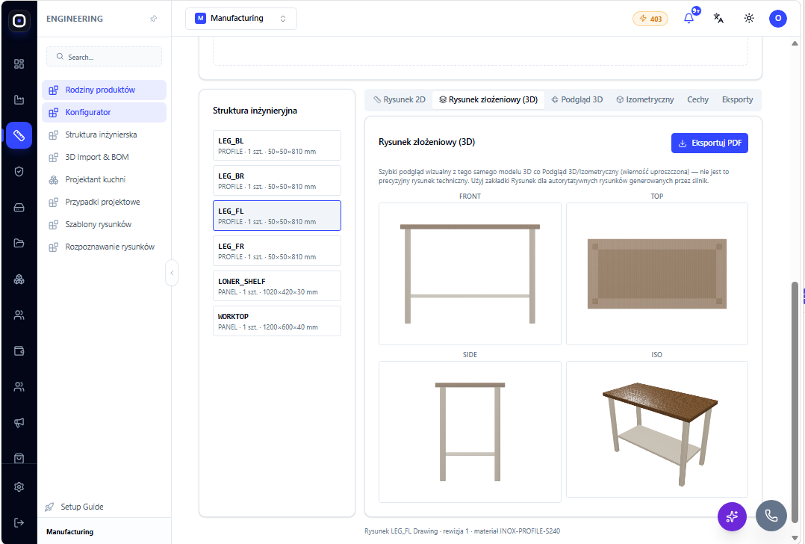The width and height of the screenshot is (805, 544).
Task: Open the folder documents icon in left rail
Action: click(19, 243)
